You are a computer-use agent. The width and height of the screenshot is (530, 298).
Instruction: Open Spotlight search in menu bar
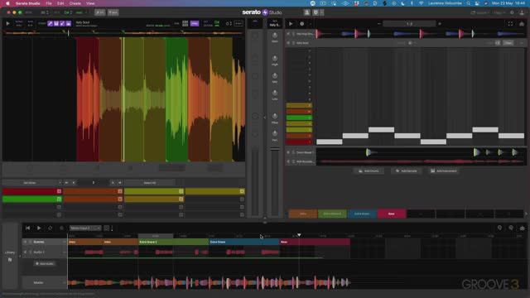[469, 3]
